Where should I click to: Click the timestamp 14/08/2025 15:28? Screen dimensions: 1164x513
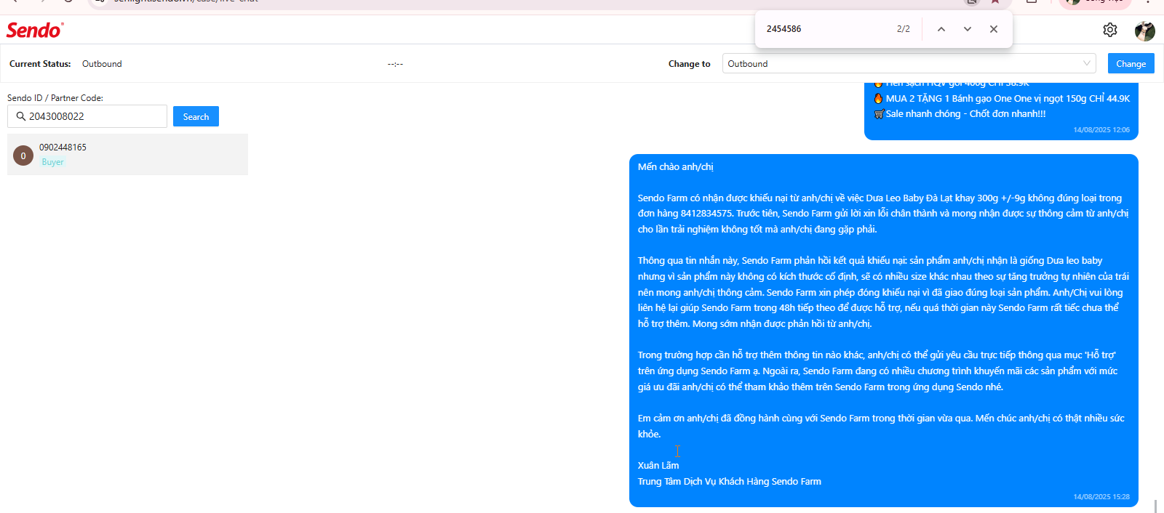coord(1101,497)
